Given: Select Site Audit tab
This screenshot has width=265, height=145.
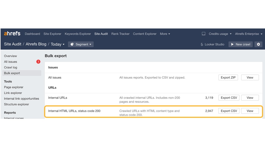Looking at the screenshot, I should (x=101, y=34).
